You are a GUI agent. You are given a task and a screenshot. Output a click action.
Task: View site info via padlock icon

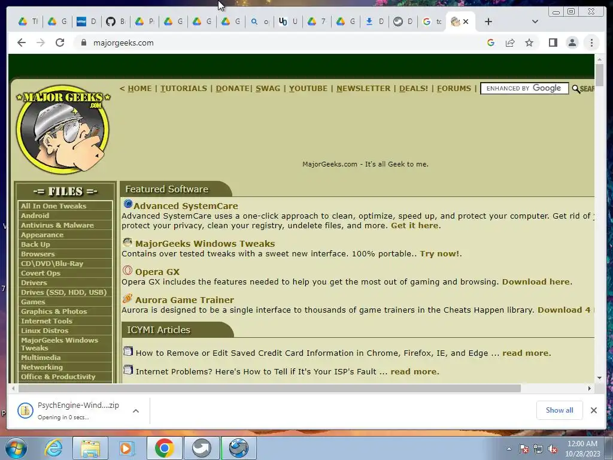coord(83,43)
